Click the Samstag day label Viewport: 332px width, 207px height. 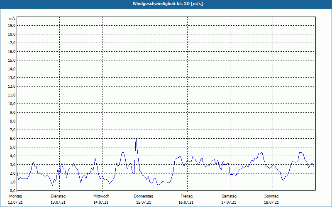click(229, 196)
